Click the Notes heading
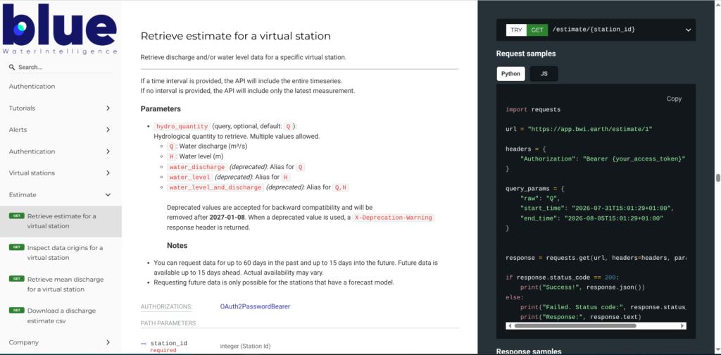This screenshot has height=355, width=721. pos(177,246)
